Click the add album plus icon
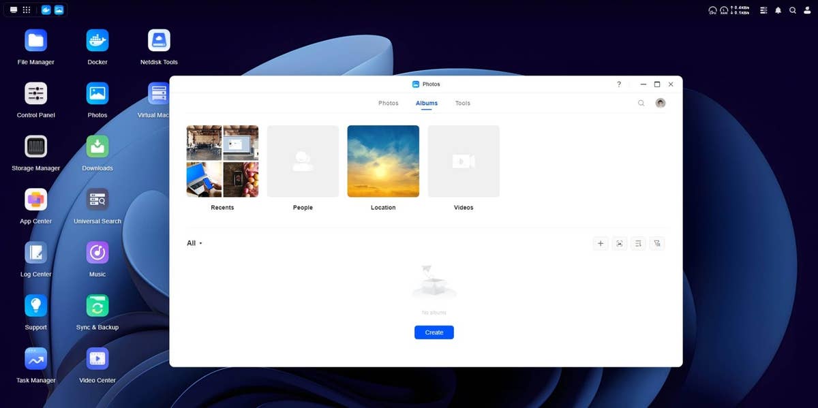Viewport: 818px width, 408px height. pos(600,243)
